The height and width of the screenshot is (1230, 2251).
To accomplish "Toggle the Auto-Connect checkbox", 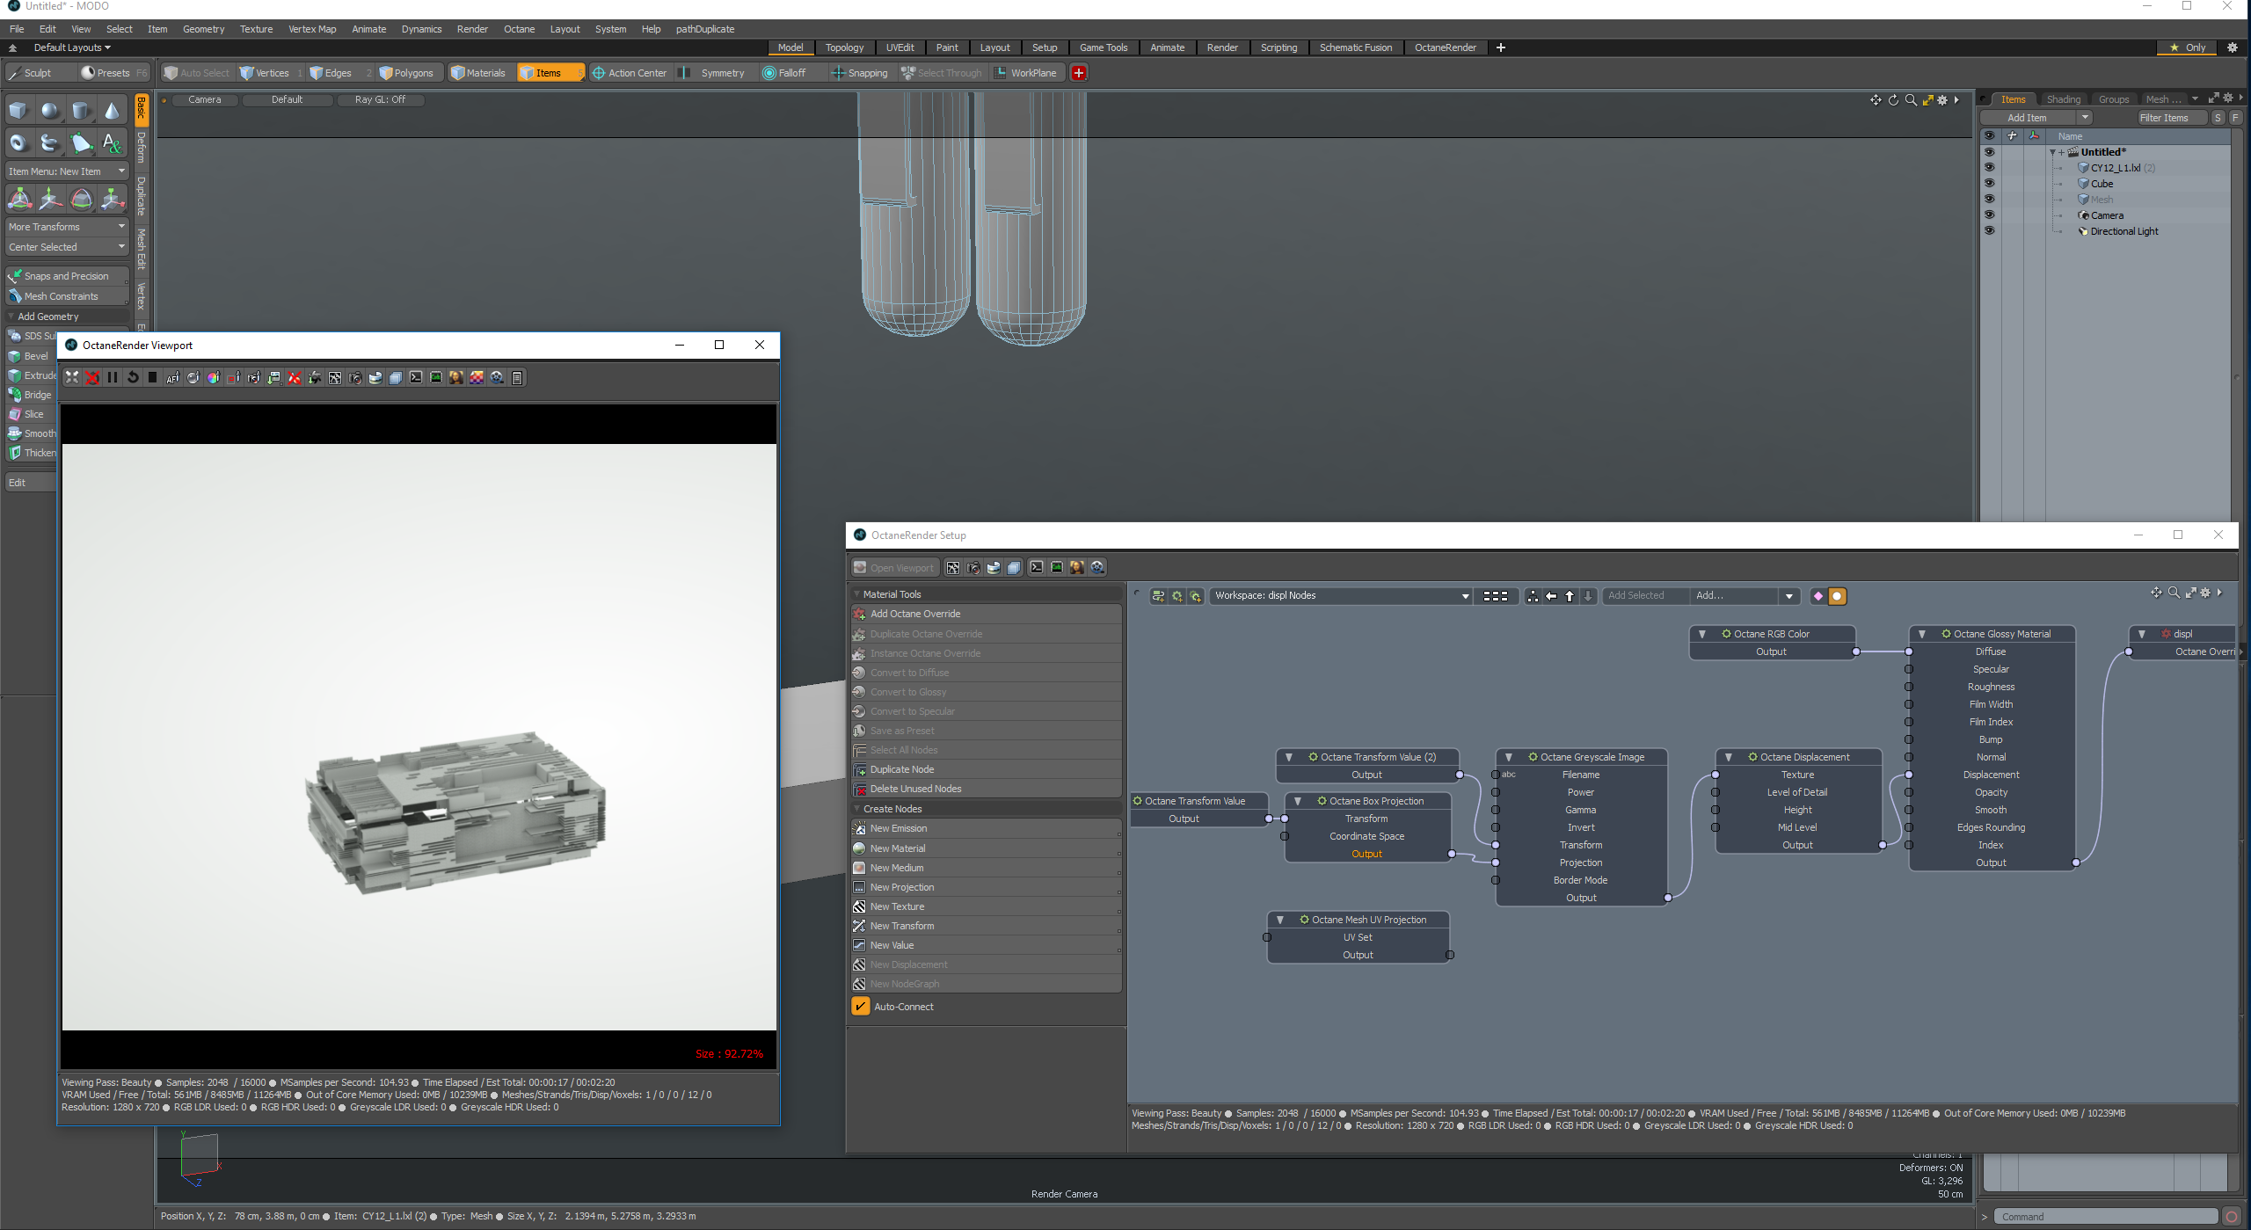I will pos(861,1007).
